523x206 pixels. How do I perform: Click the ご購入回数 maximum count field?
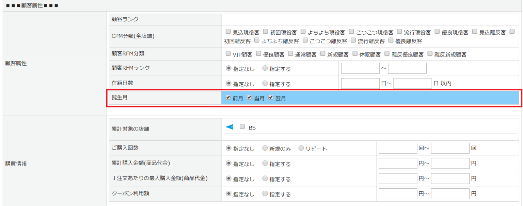coord(450,148)
